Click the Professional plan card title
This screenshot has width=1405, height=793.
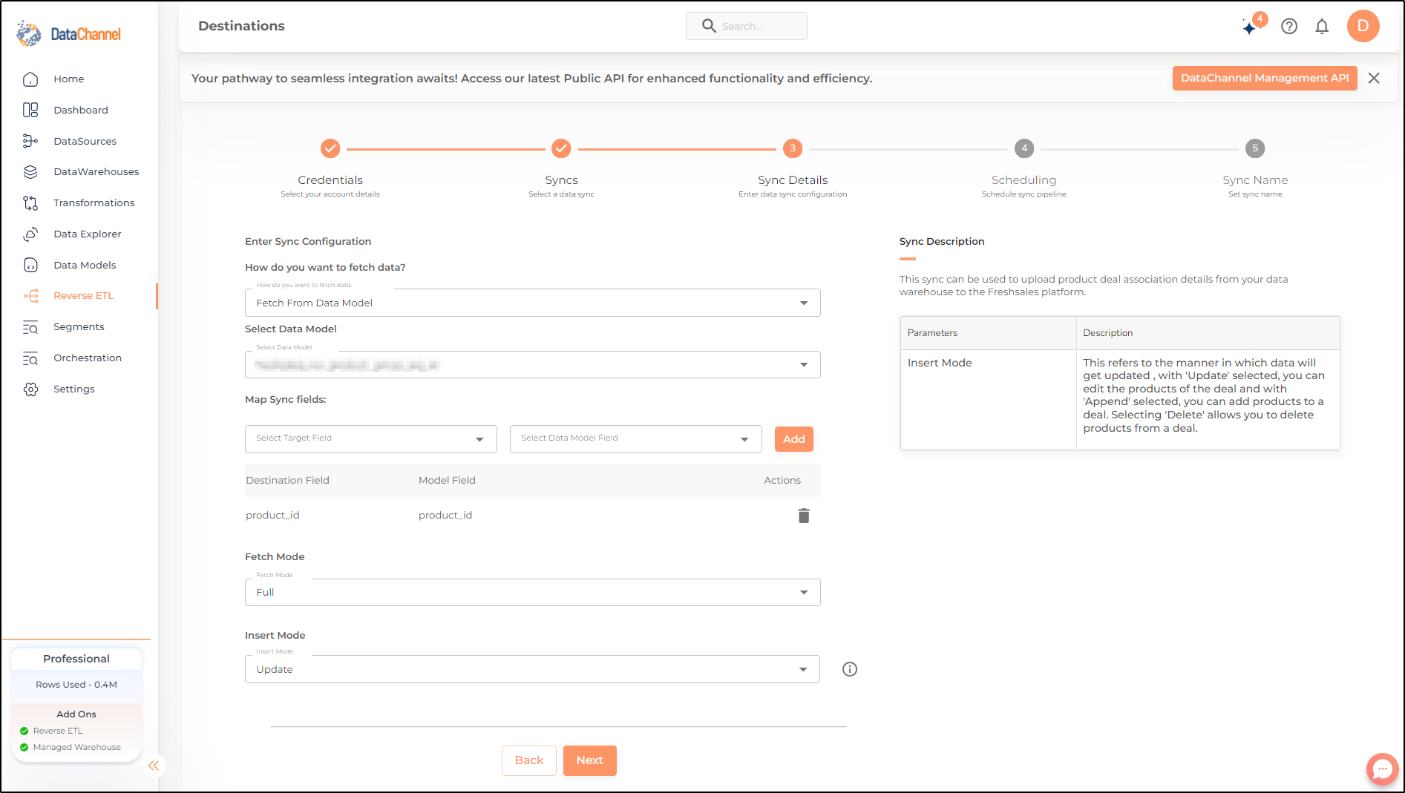click(76, 659)
